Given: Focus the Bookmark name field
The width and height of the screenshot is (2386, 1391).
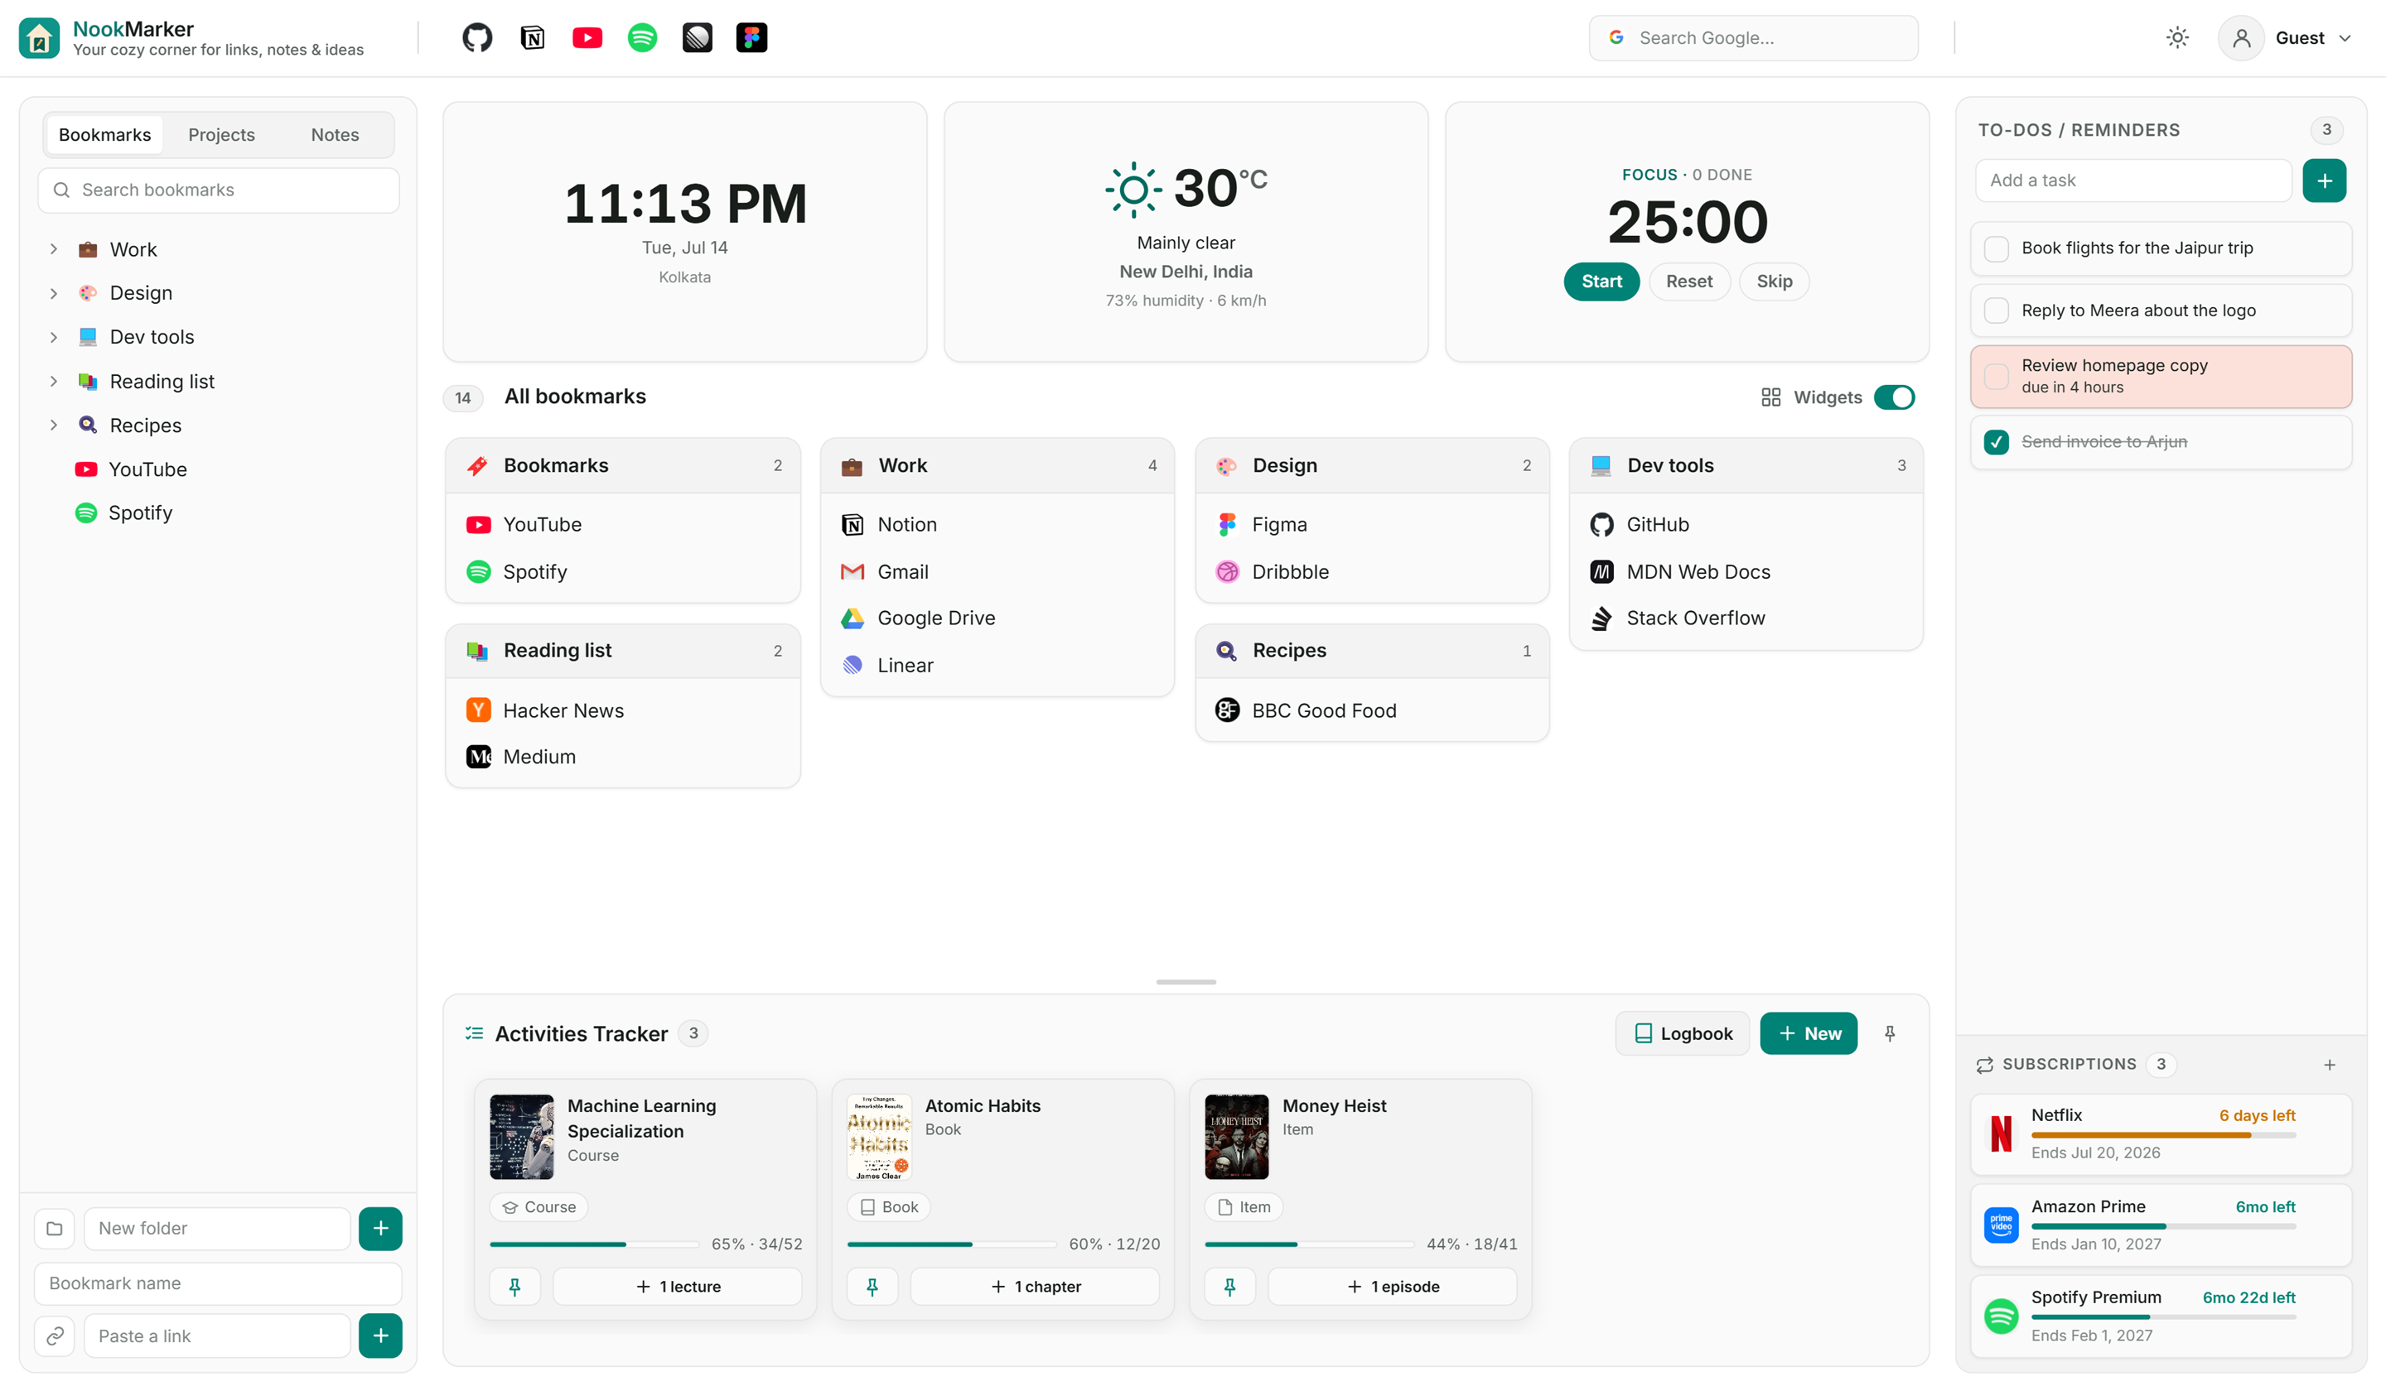Looking at the screenshot, I should [x=219, y=1283].
